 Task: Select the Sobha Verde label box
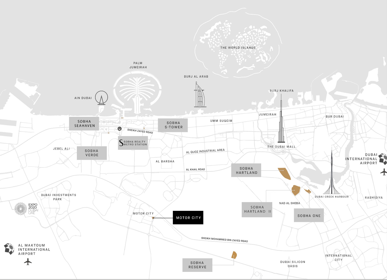point(92,153)
